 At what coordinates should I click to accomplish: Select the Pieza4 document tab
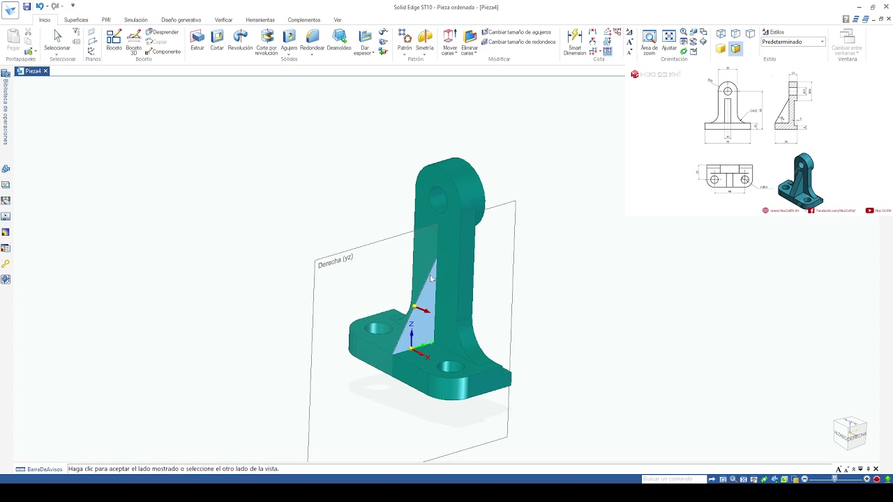[32, 71]
